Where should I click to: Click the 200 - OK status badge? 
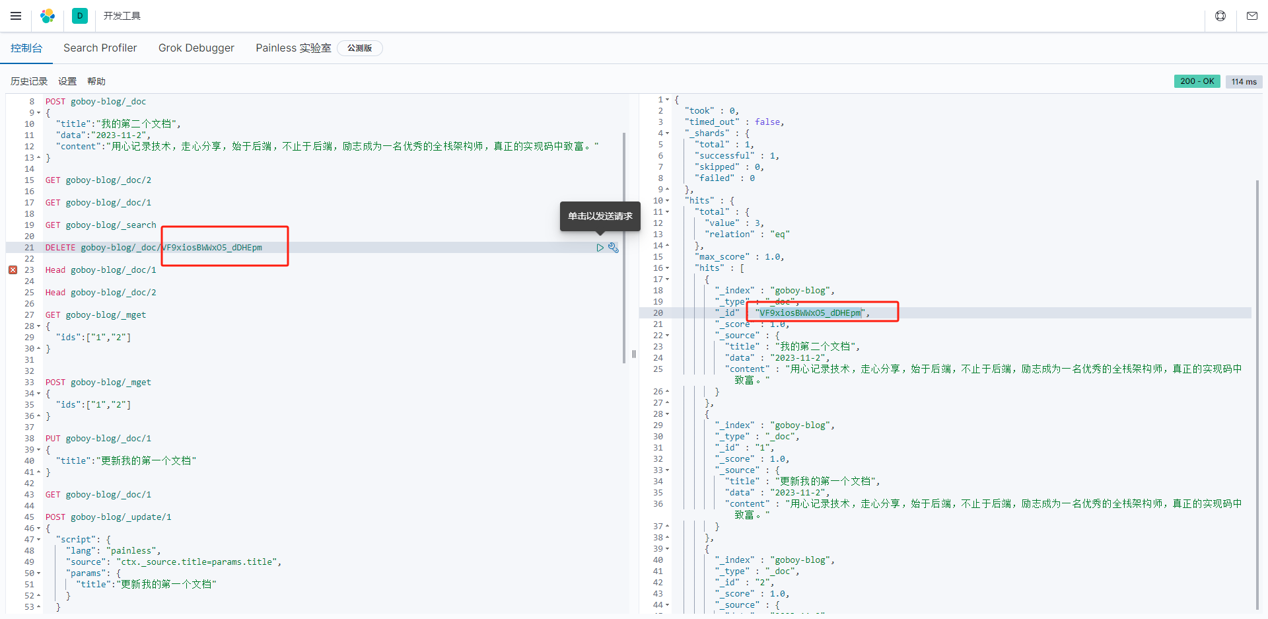1197,81
